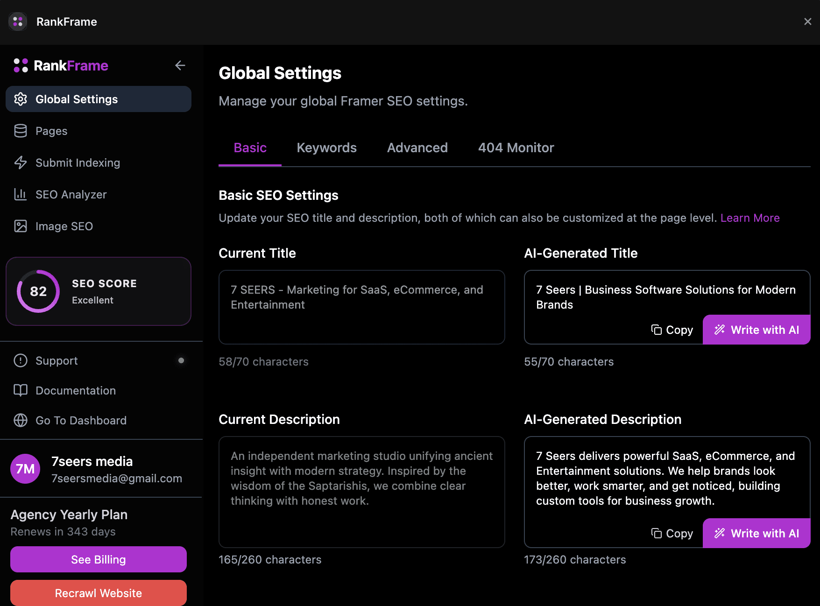Click the Basic SEO Settings heading
Image resolution: width=820 pixels, height=606 pixels.
coord(278,195)
